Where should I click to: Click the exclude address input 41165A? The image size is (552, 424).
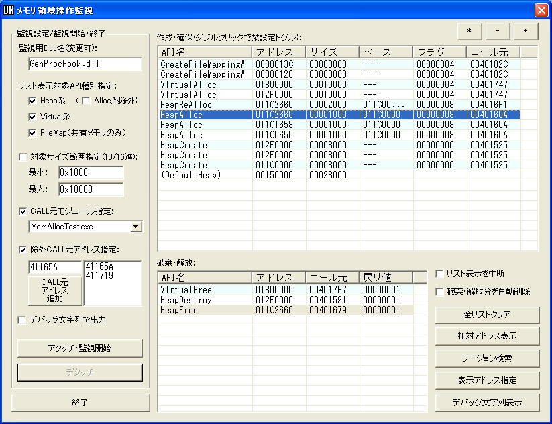click(55, 267)
